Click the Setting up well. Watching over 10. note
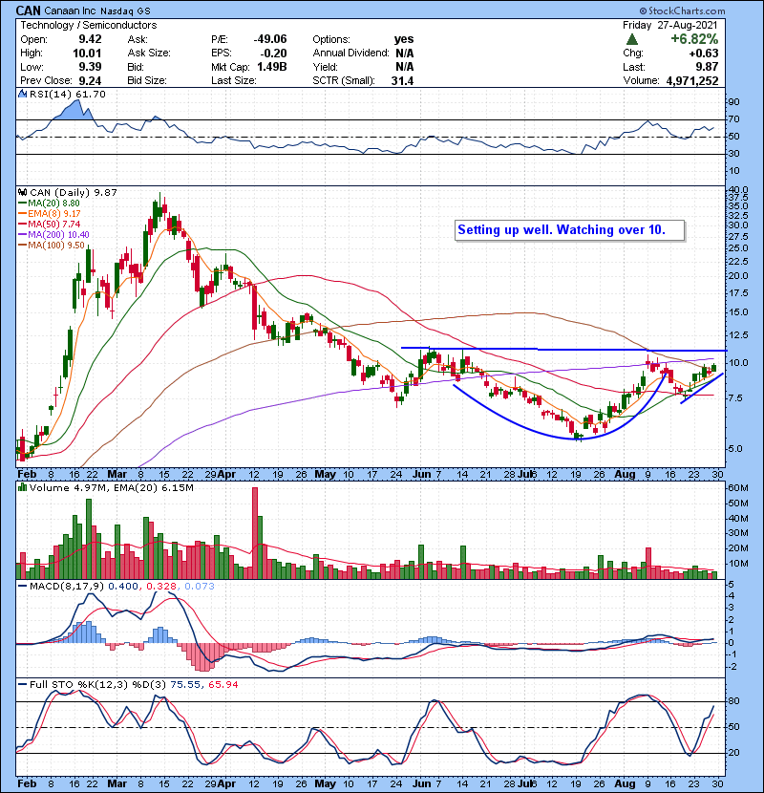The width and height of the screenshot is (764, 793). [x=570, y=230]
